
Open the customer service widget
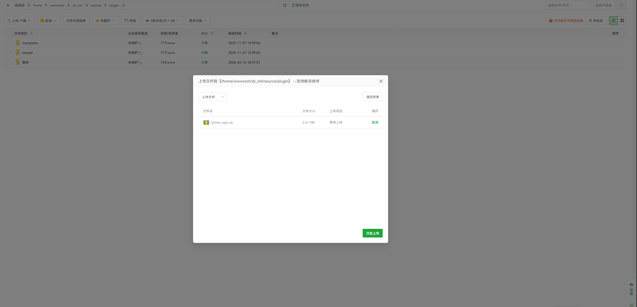631,289
